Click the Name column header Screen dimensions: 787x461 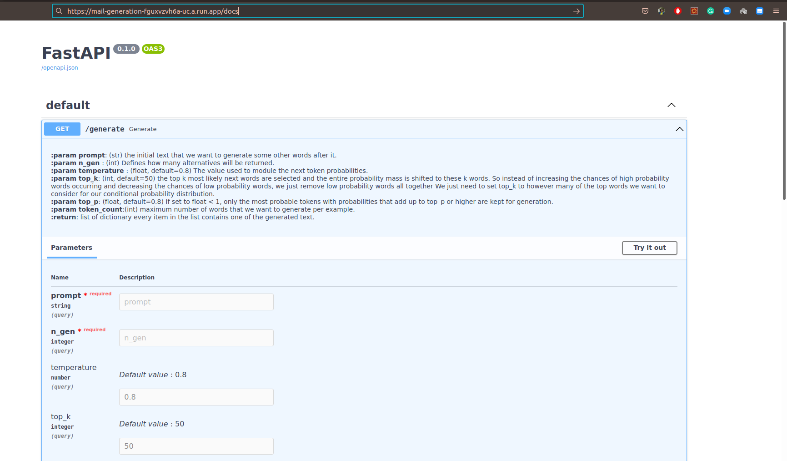60,278
